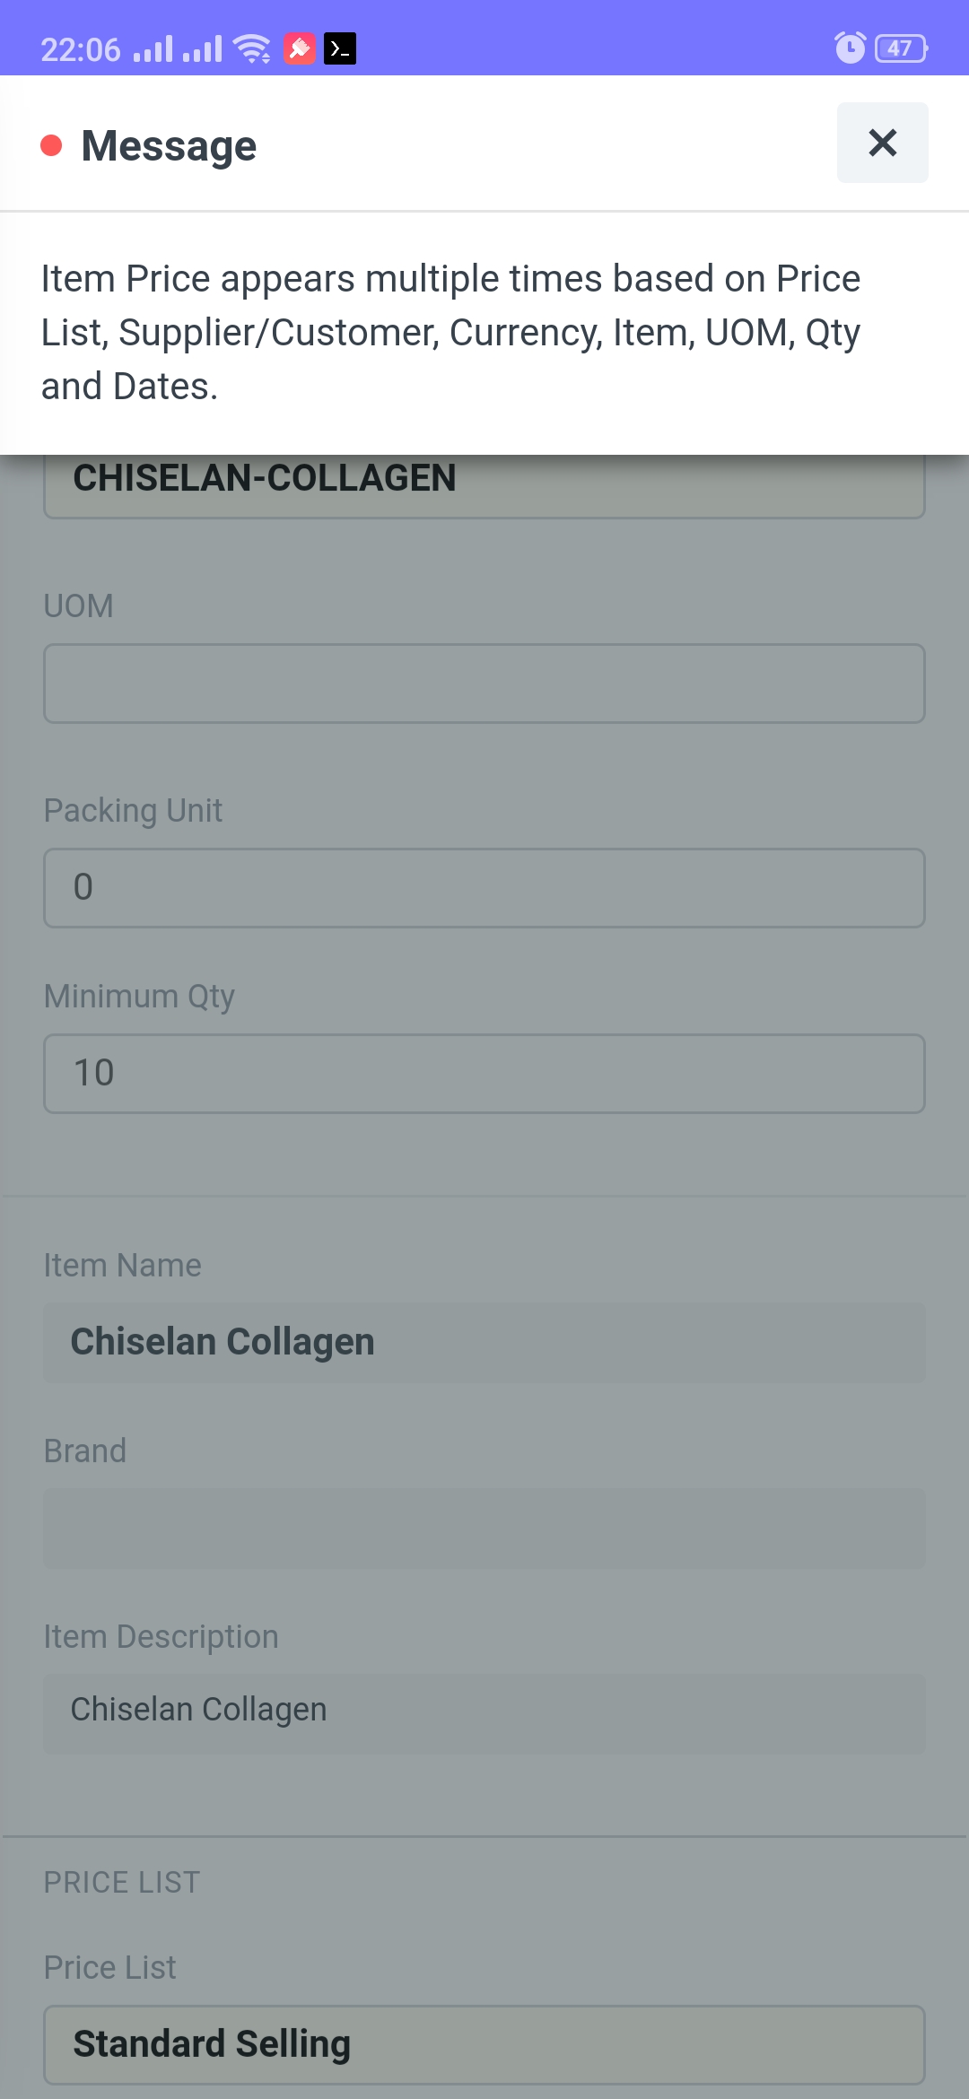Tap the terminal app notification icon
The height and width of the screenshot is (2099, 969).
pyautogui.click(x=340, y=48)
